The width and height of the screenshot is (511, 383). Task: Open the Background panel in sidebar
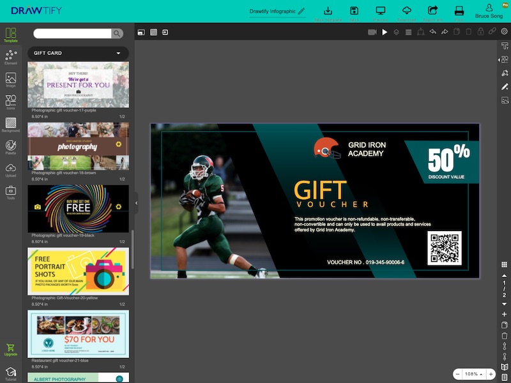pyautogui.click(x=11, y=124)
